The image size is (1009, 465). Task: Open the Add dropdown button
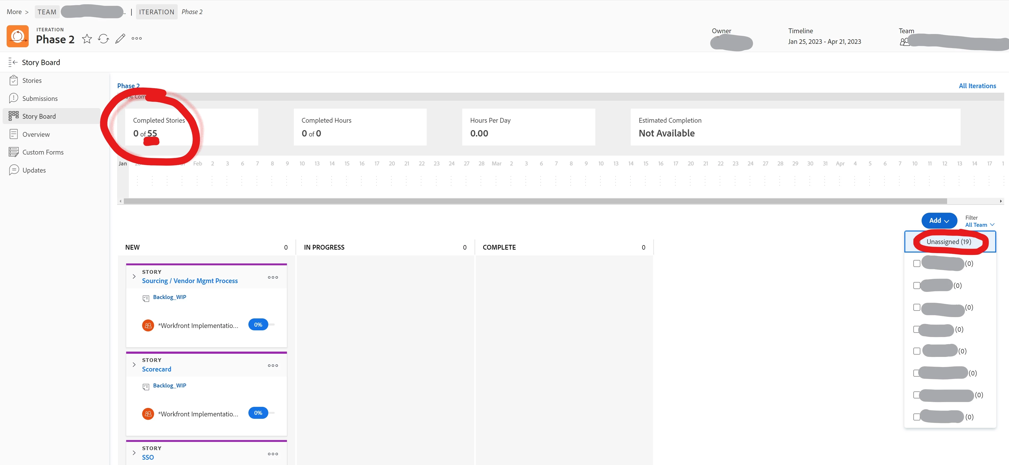coord(939,220)
